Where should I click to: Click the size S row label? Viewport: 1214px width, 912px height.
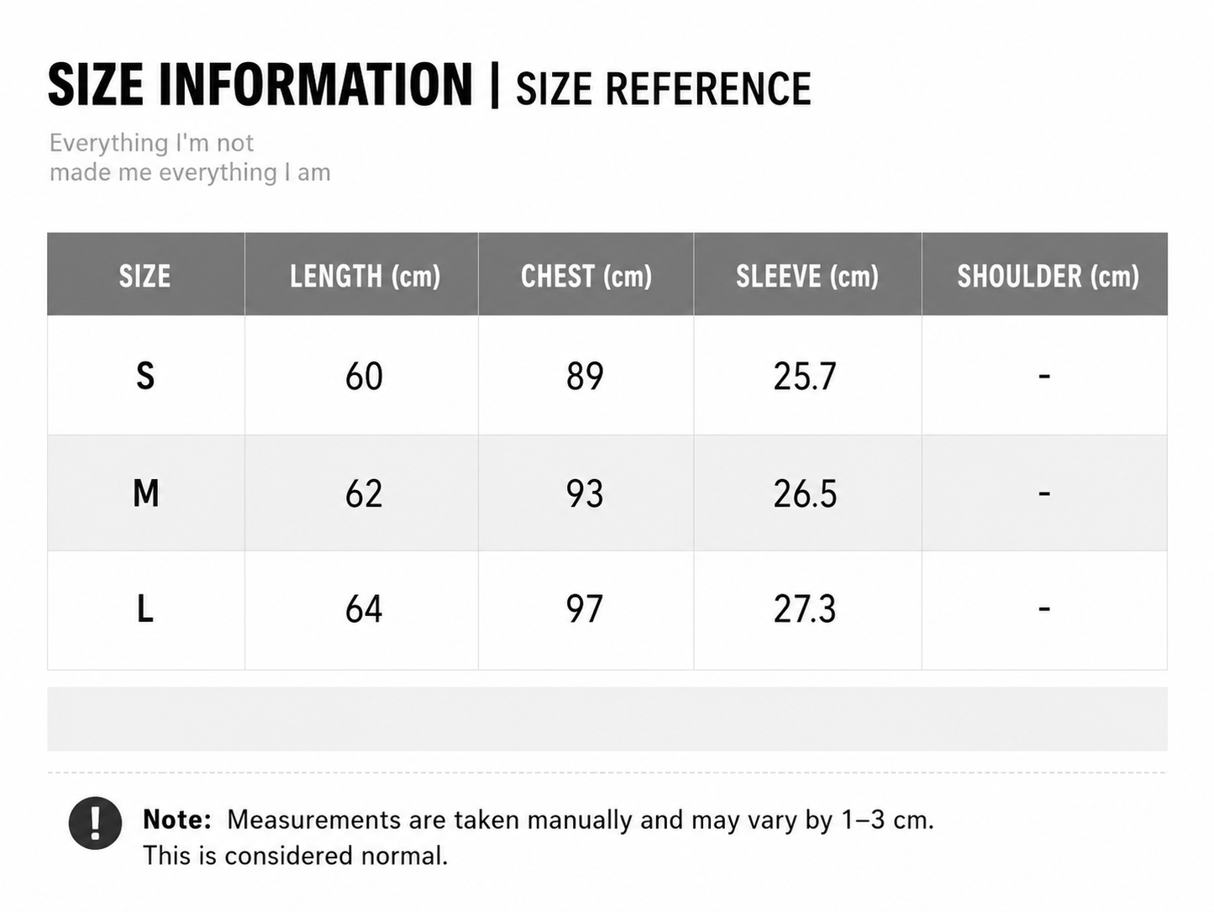point(145,376)
